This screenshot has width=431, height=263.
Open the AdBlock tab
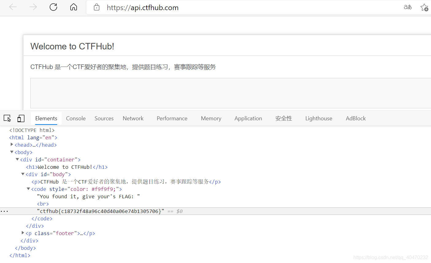tap(356, 118)
